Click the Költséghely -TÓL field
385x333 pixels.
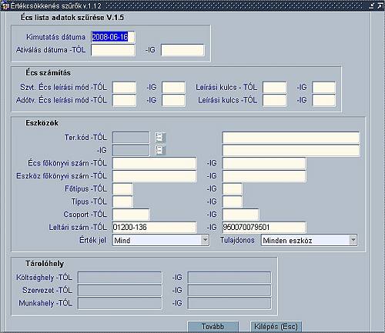click(x=120, y=278)
